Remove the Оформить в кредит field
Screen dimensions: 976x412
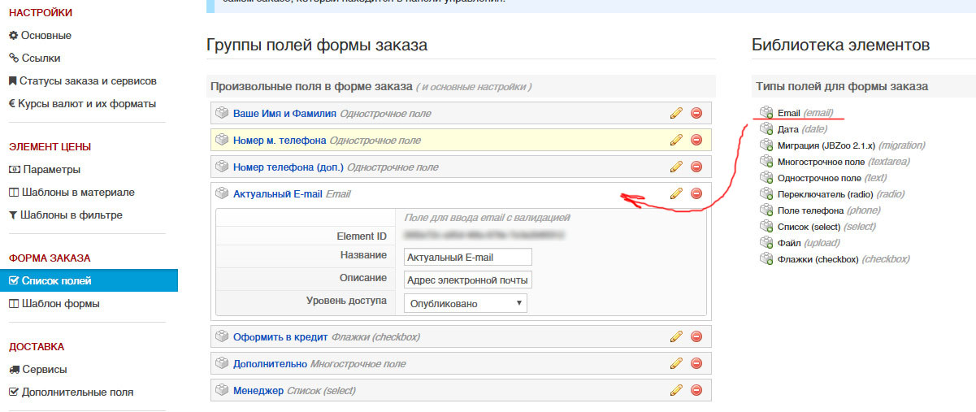(696, 336)
